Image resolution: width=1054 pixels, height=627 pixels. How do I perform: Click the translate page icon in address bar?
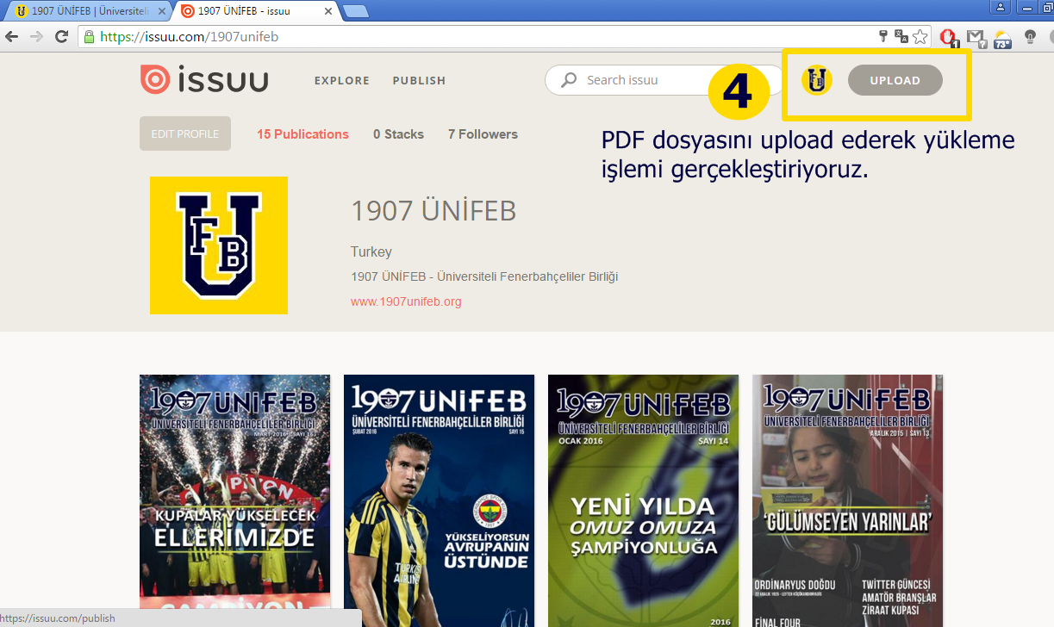[901, 37]
